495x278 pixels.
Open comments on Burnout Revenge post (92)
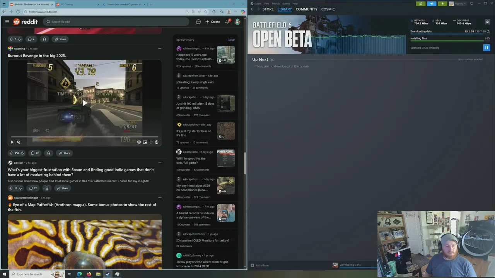[x=35, y=153]
